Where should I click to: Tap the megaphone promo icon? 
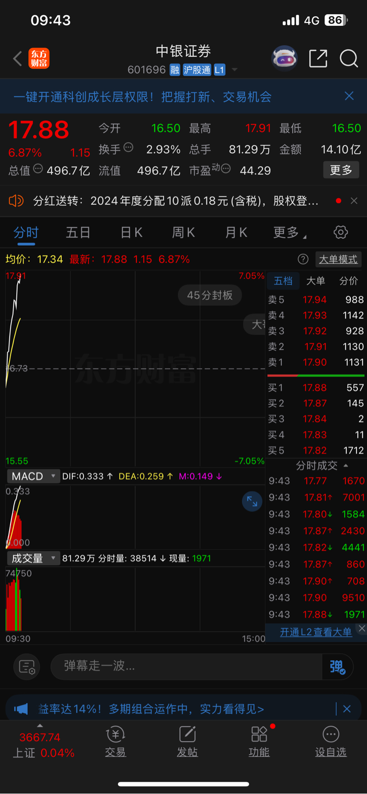tap(21, 709)
